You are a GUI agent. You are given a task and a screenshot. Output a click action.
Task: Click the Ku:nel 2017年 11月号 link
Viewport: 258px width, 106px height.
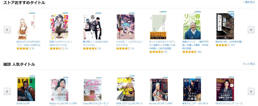[x=160, y=103]
